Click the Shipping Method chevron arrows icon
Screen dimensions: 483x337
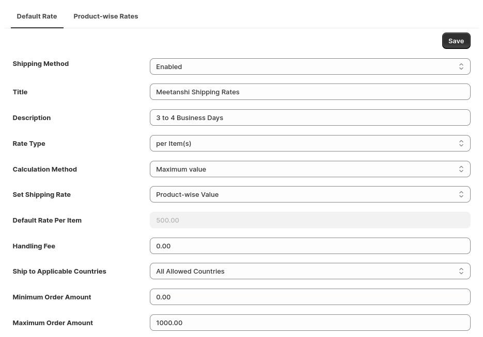point(461,66)
